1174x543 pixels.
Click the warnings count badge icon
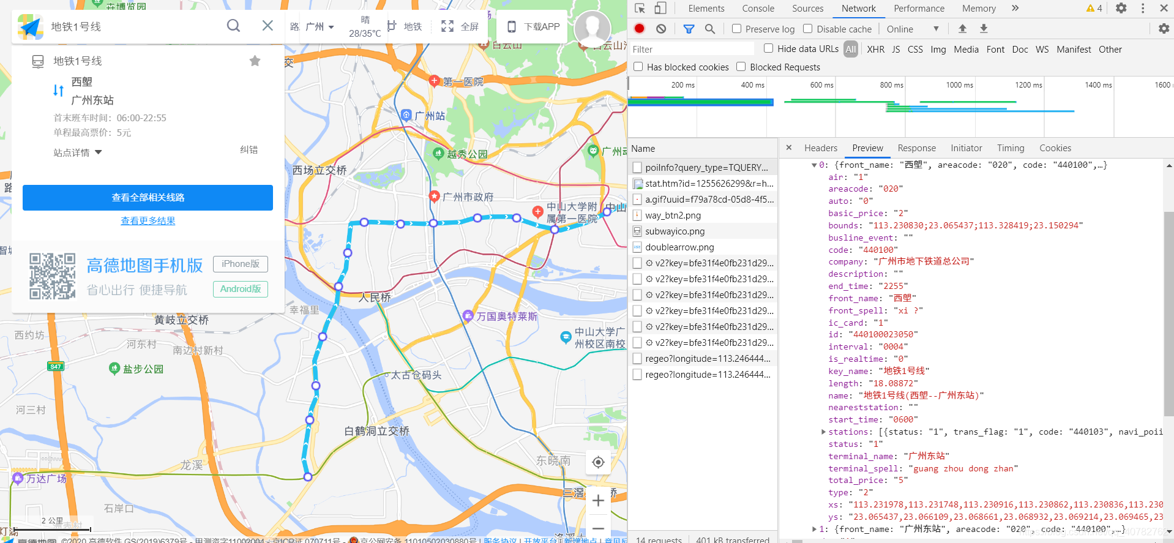(x=1094, y=9)
